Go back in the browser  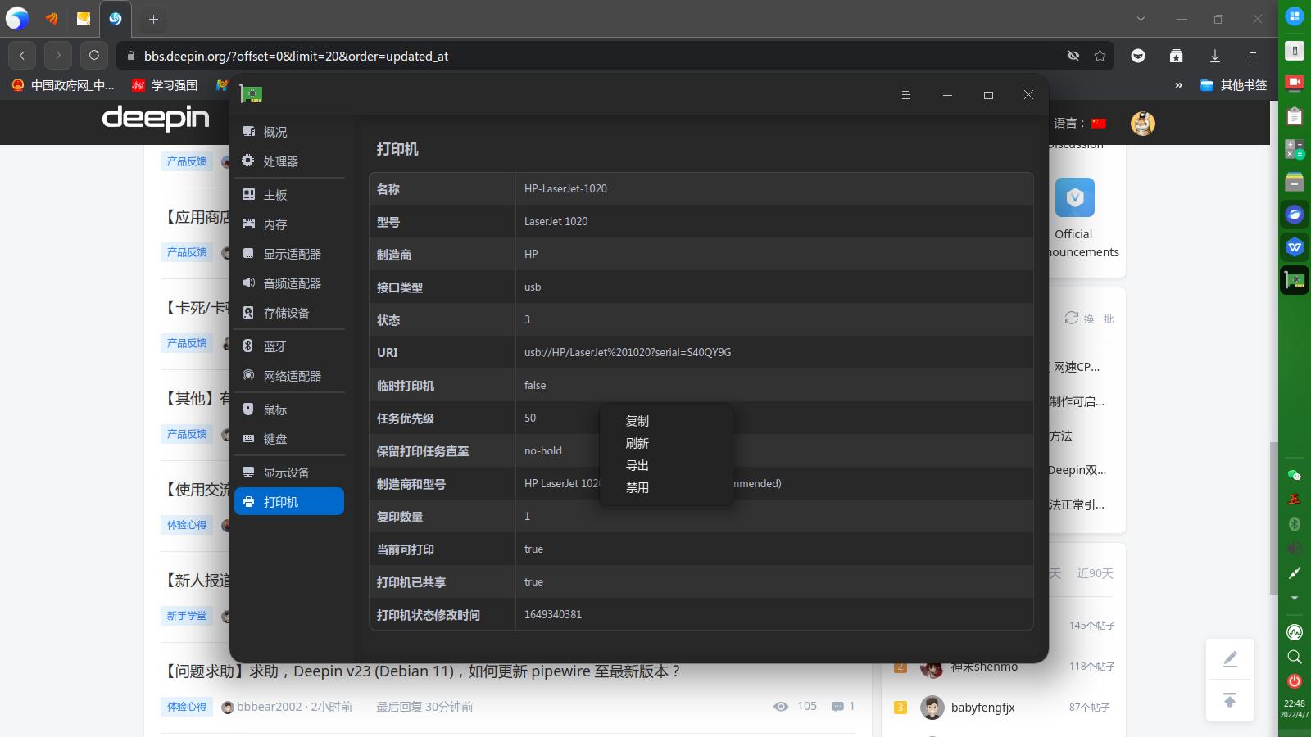pos(22,56)
